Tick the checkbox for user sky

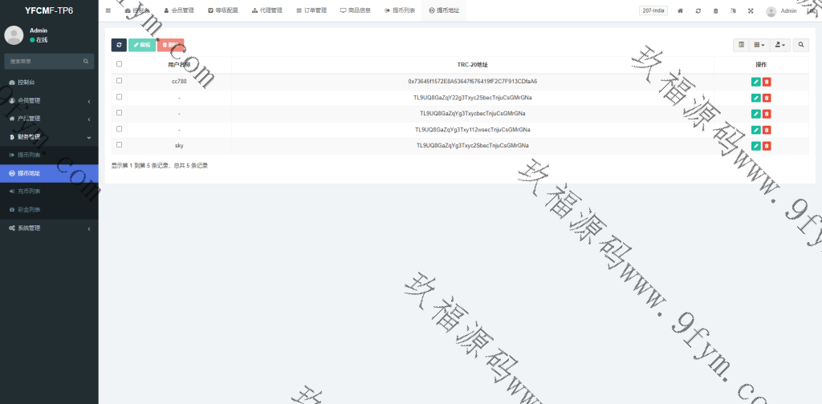tap(120, 145)
